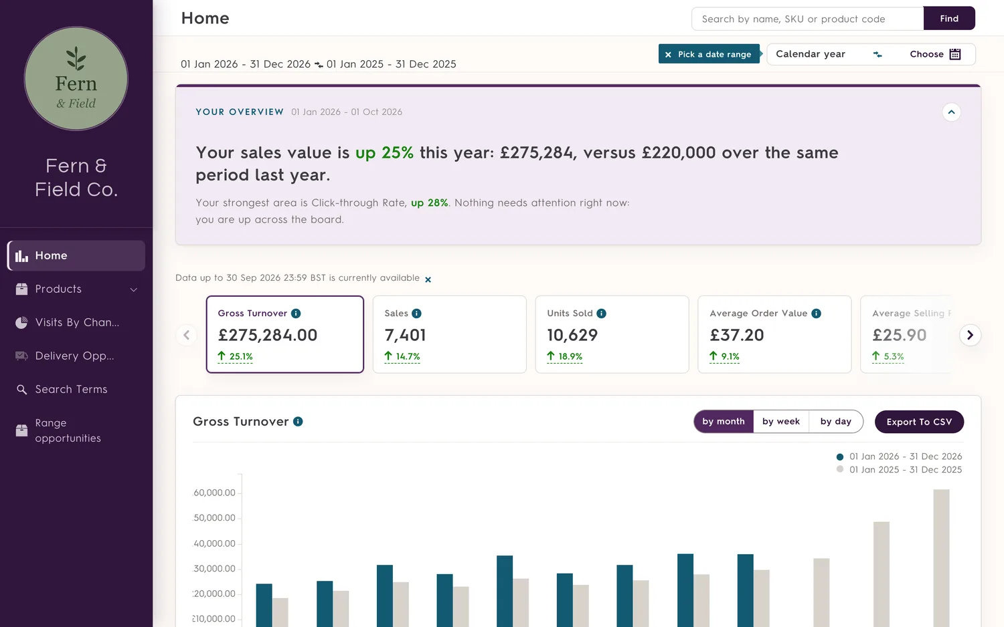Show info for Gross Turnover card

(296, 313)
